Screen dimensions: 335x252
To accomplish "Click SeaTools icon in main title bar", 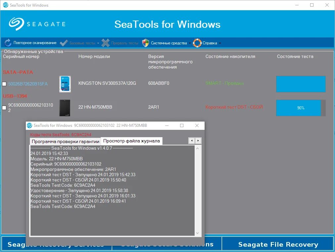I will point(6,5).
